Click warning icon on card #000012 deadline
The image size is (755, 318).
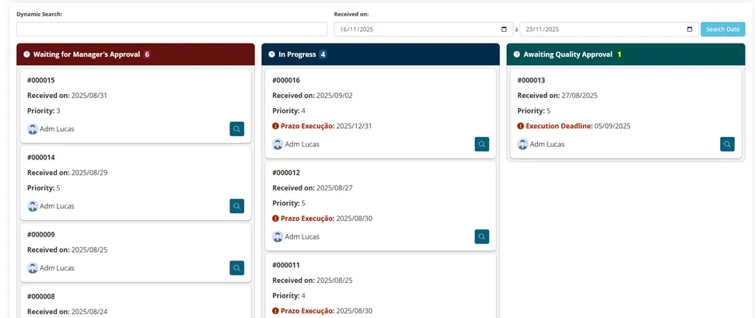pyautogui.click(x=275, y=218)
